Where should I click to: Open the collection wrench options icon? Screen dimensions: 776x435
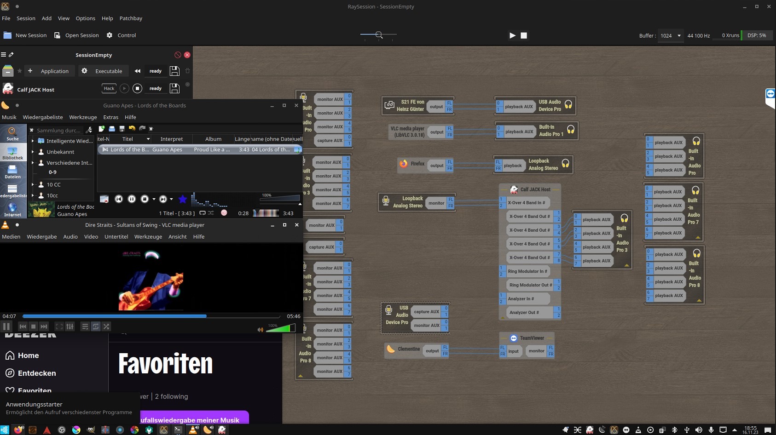coord(89,130)
